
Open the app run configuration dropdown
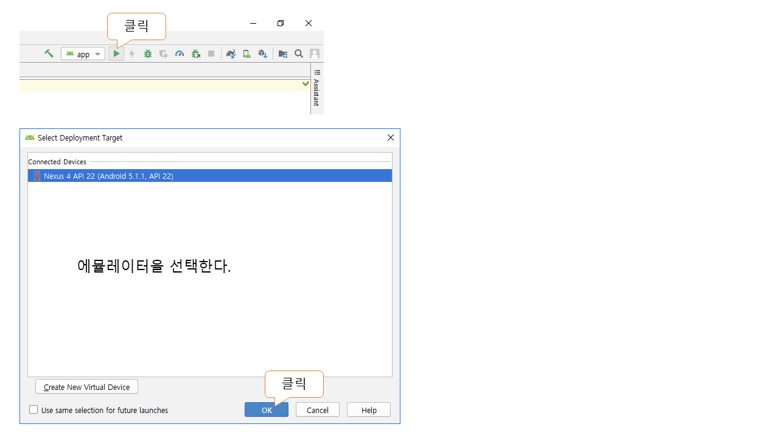pos(83,54)
